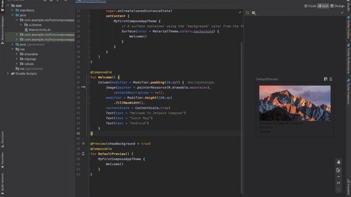Click the deploy preview icon beside DefaultPreview
Image resolution: width=351 pixels, height=197 pixels.
pyautogui.click(x=331, y=79)
